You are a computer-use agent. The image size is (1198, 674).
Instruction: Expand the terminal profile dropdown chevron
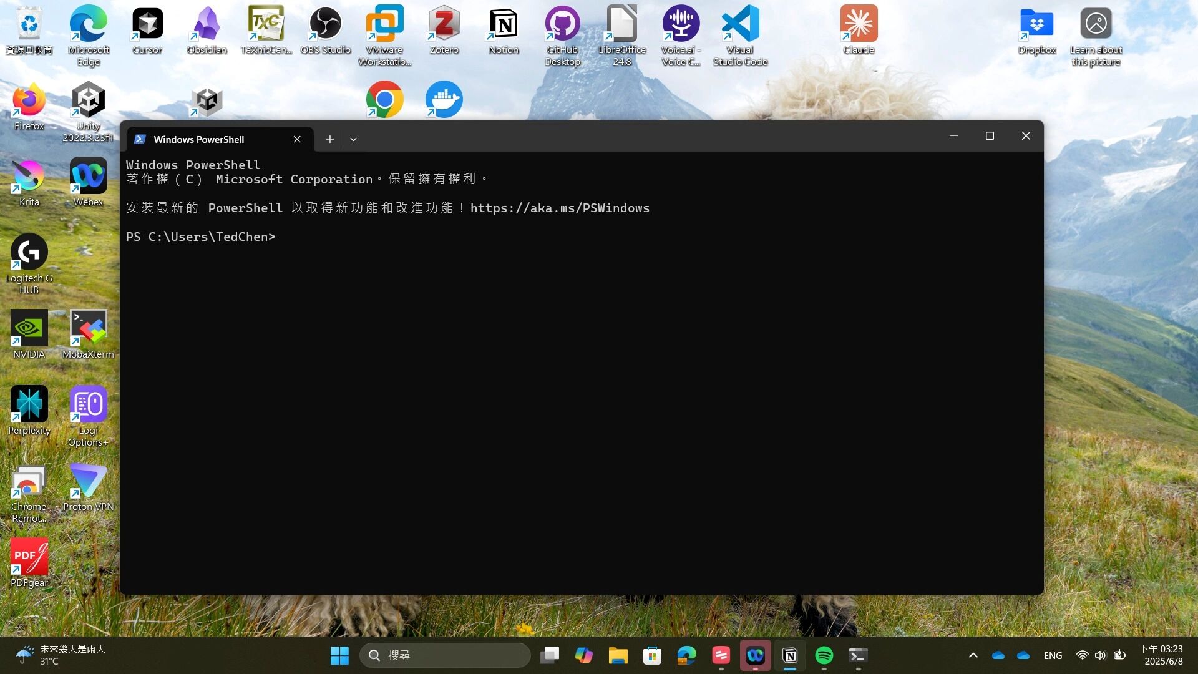[353, 139]
